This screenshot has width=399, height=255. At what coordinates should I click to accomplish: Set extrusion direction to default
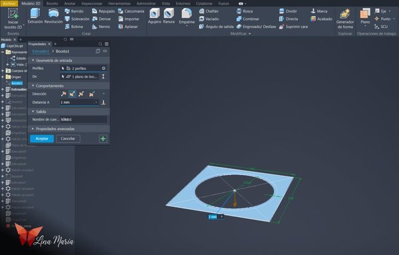[x=63, y=94]
